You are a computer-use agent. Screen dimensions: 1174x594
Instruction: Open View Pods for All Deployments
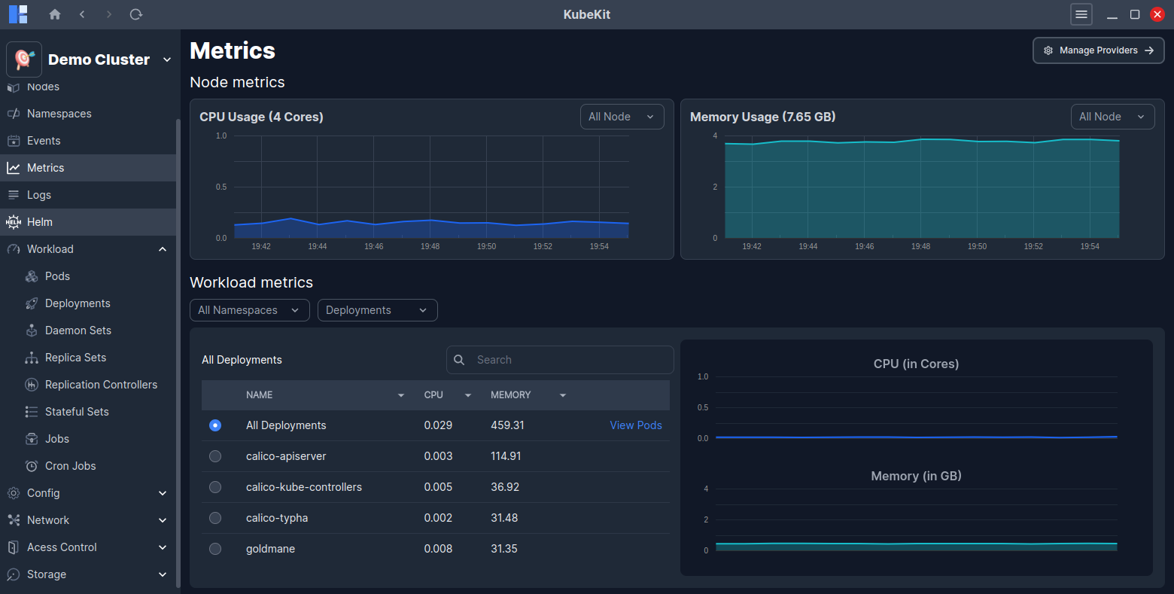point(635,425)
